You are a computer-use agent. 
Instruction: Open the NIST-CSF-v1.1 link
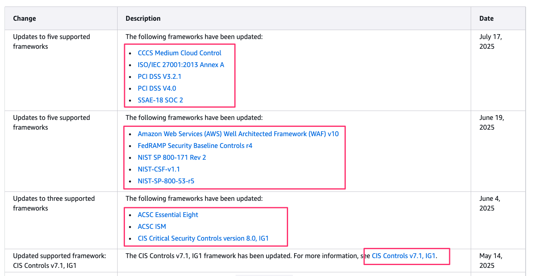pyautogui.click(x=159, y=169)
